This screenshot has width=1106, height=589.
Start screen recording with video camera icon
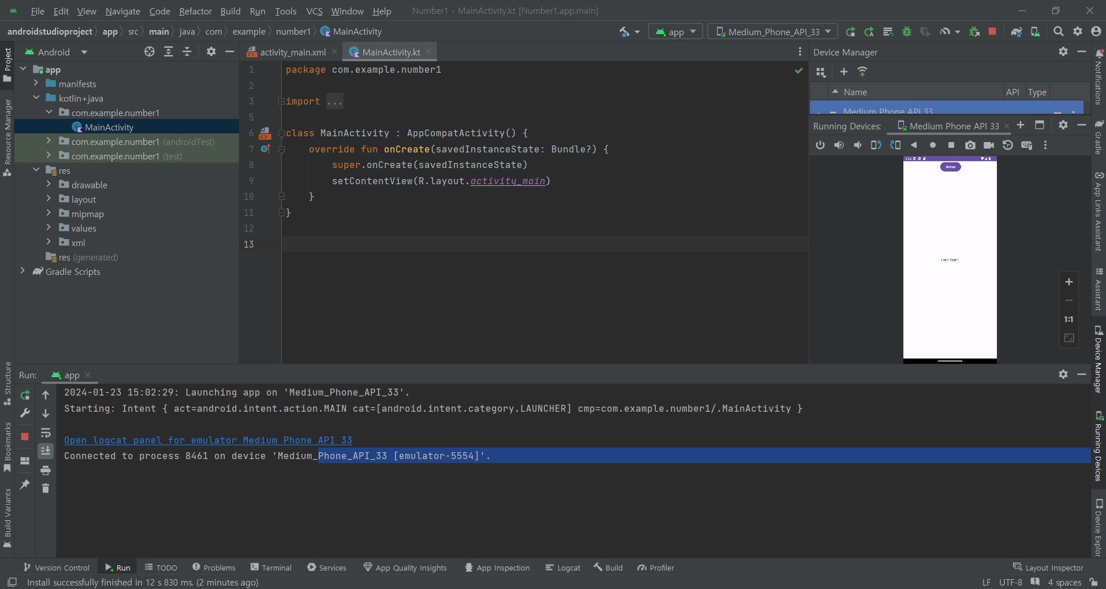(989, 145)
